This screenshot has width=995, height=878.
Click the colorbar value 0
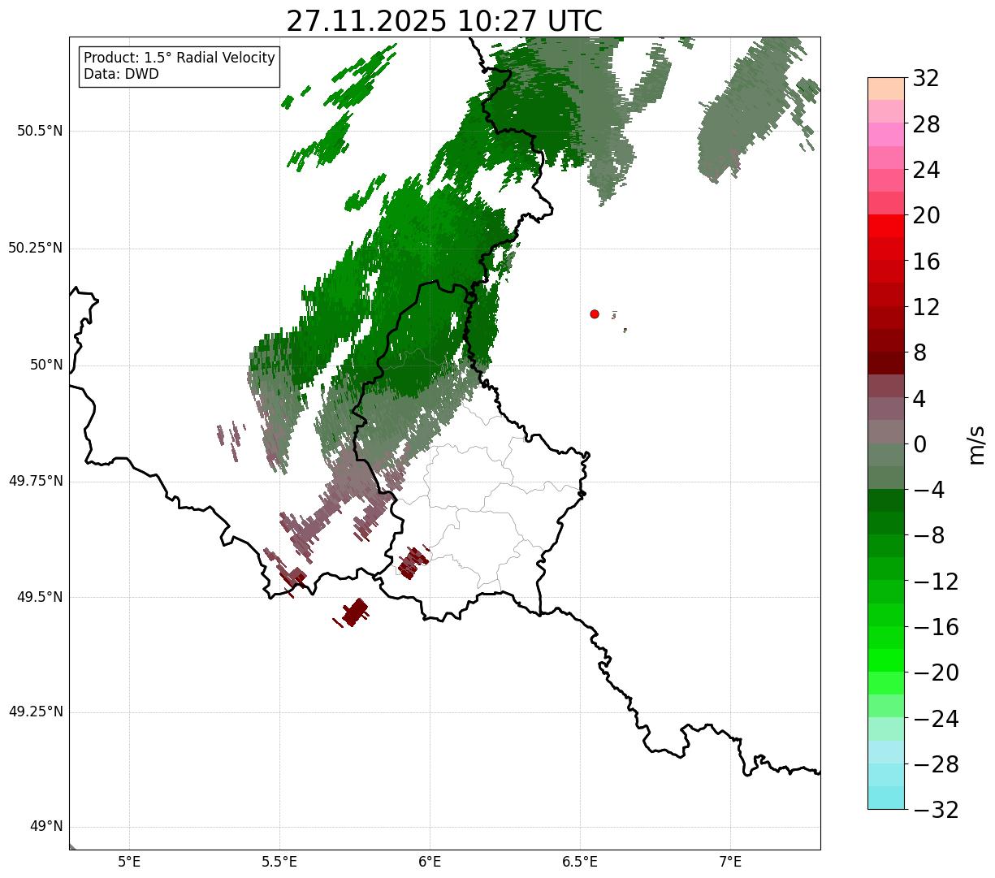pyautogui.click(x=919, y=444)
